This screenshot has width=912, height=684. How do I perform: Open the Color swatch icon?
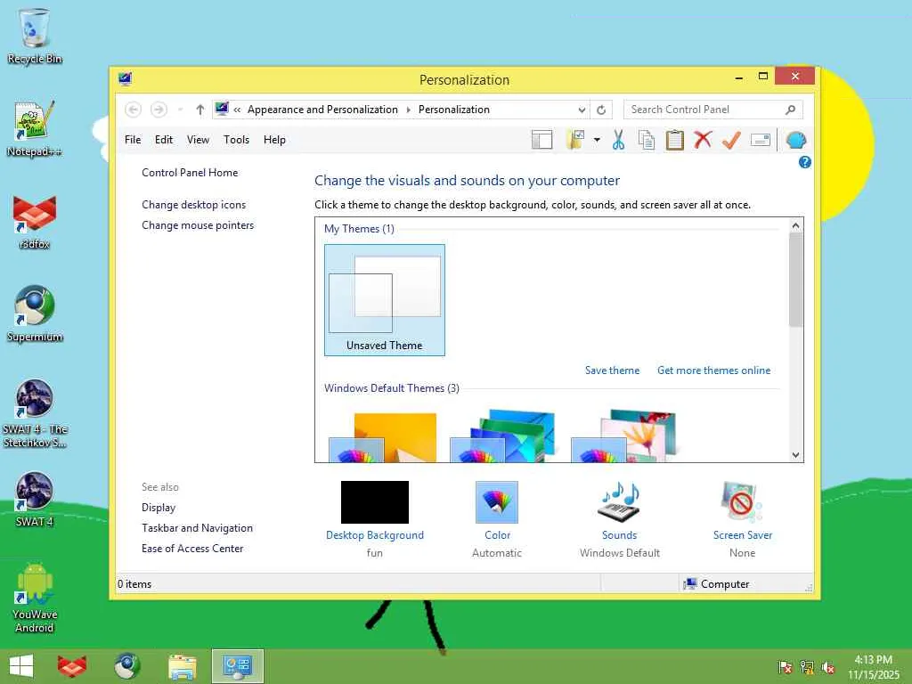click(x=497, y=502)
